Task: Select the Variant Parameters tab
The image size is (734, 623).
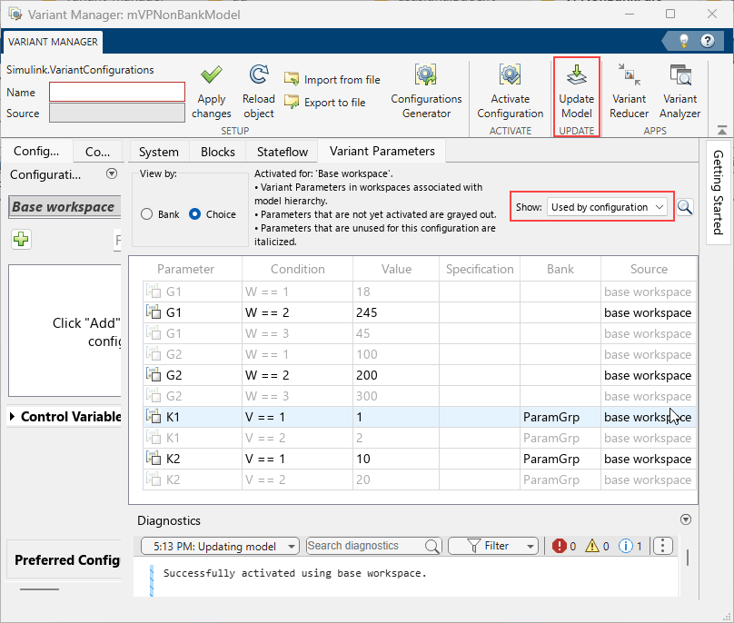Action: [382, 151]
